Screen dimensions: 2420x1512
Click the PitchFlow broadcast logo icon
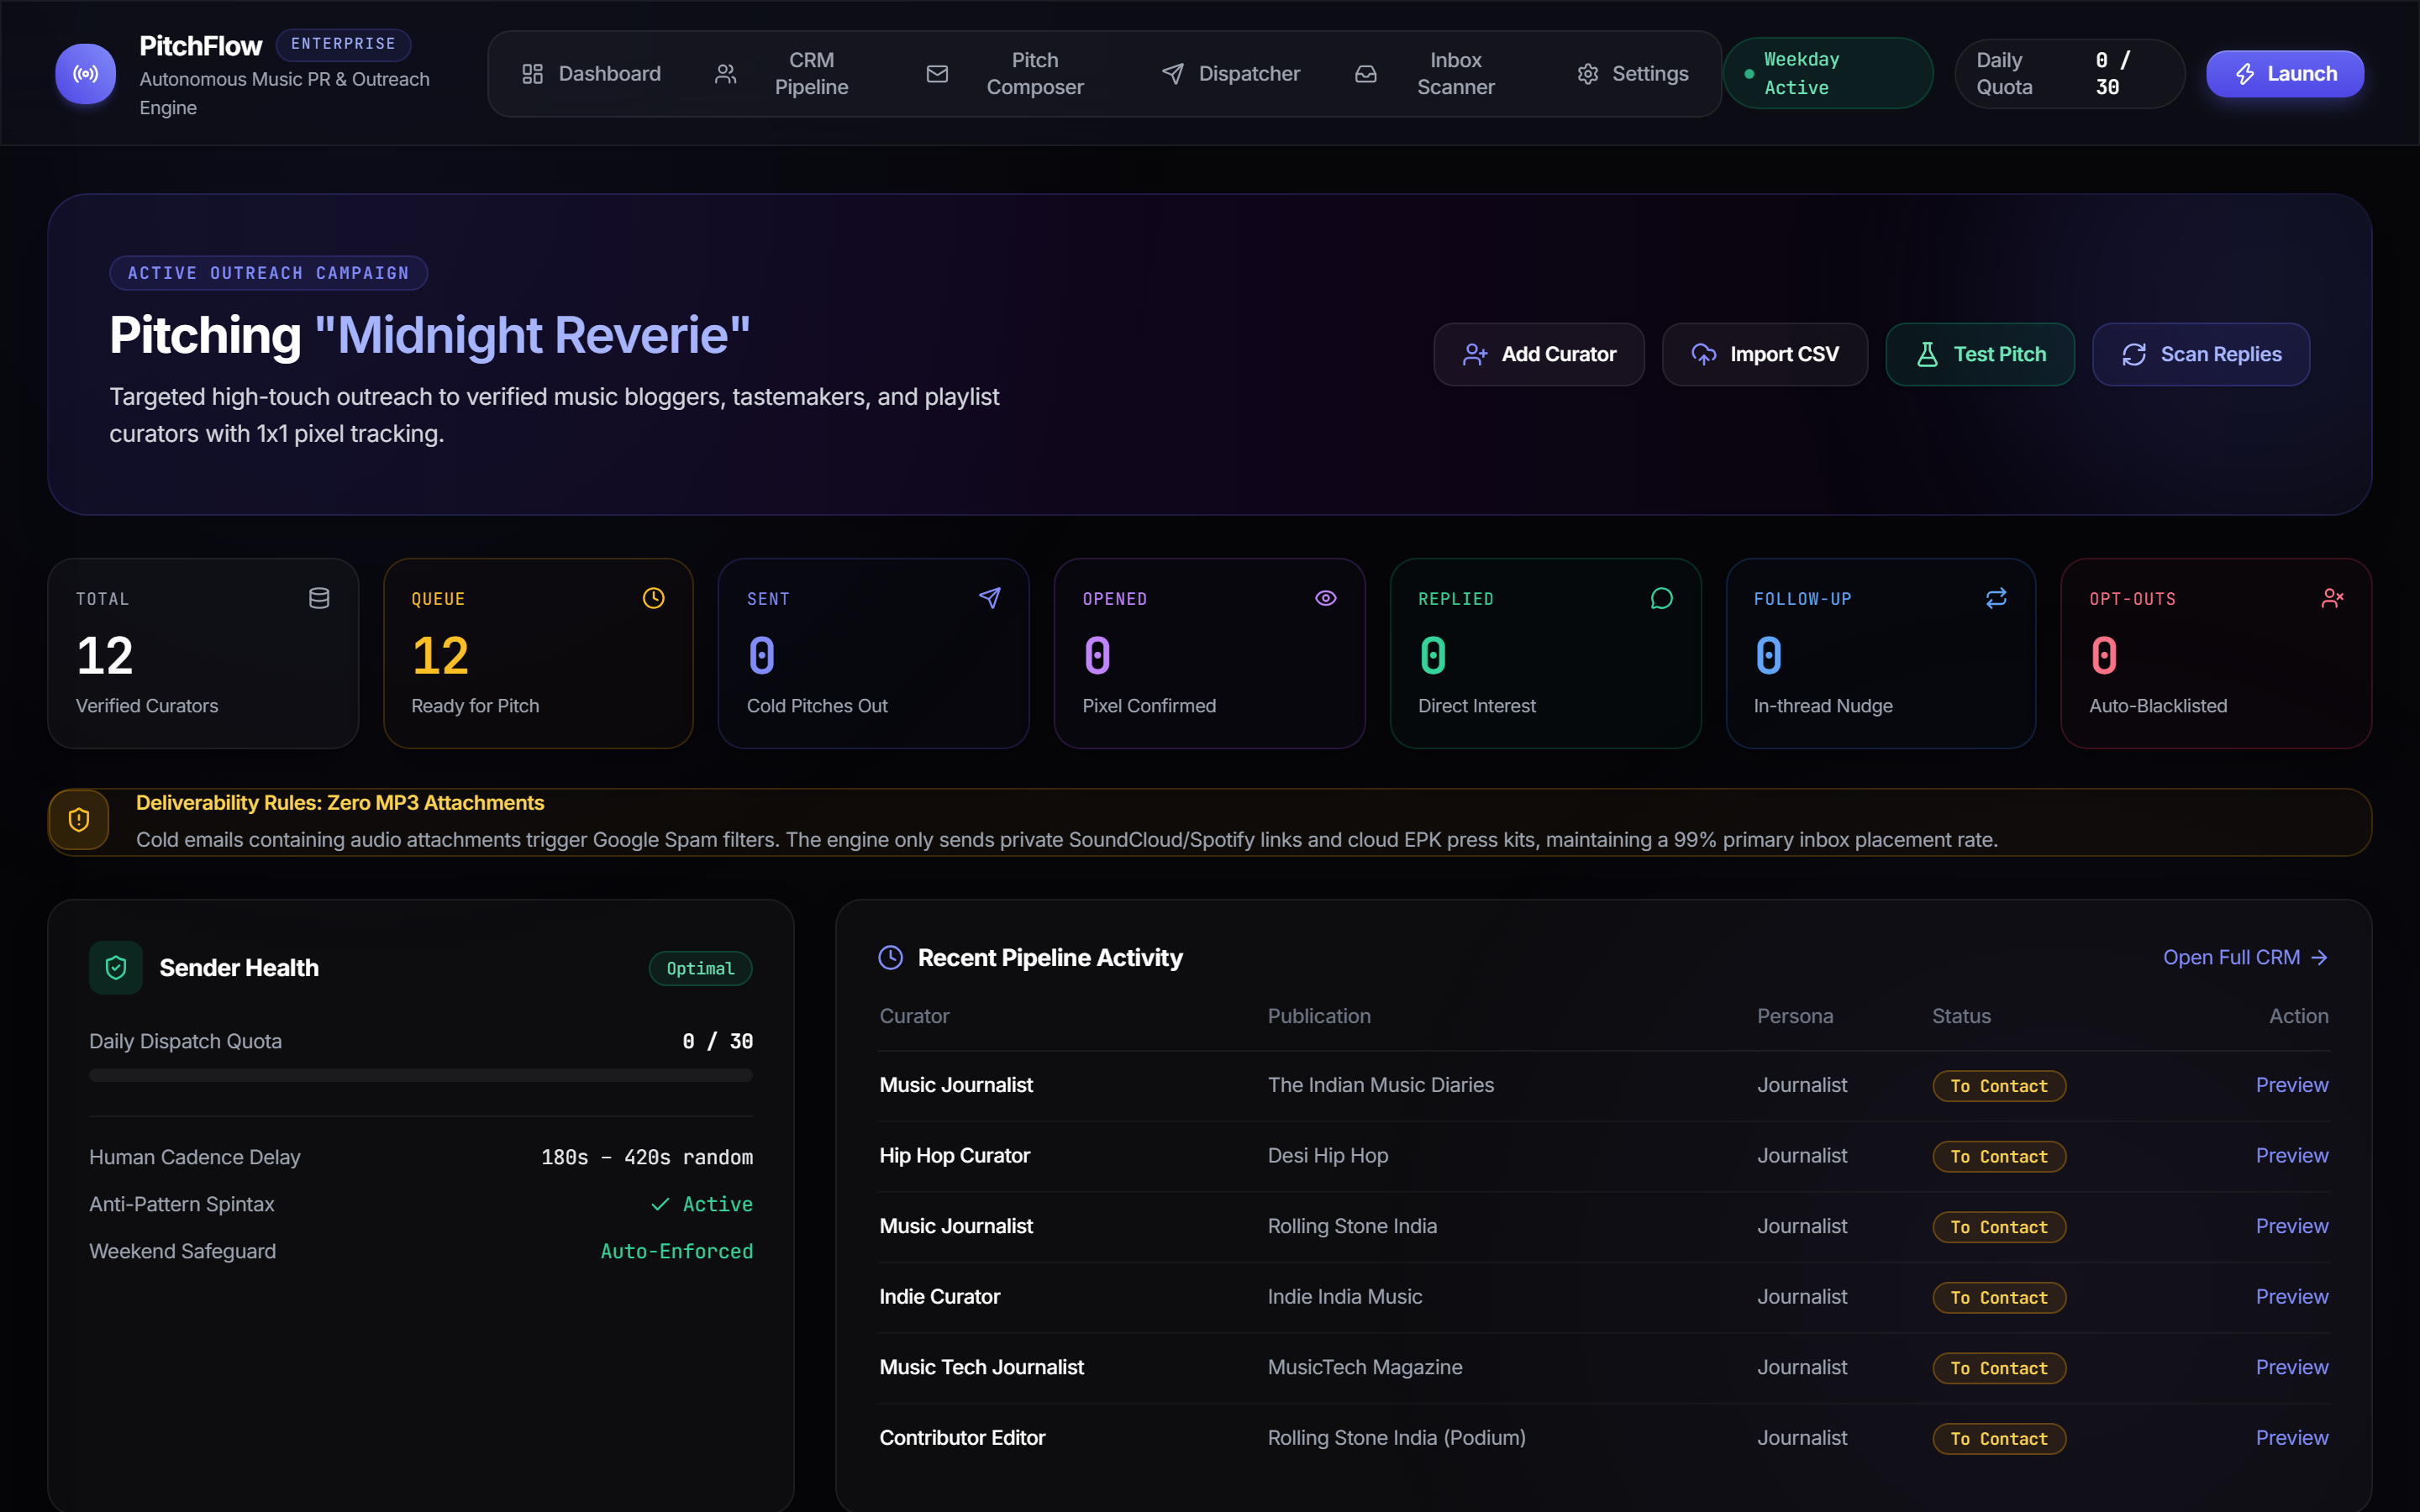pyautogui.click(x=86, y=74)
